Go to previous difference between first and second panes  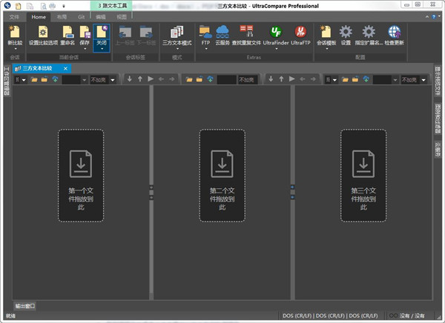click(140, 79)
